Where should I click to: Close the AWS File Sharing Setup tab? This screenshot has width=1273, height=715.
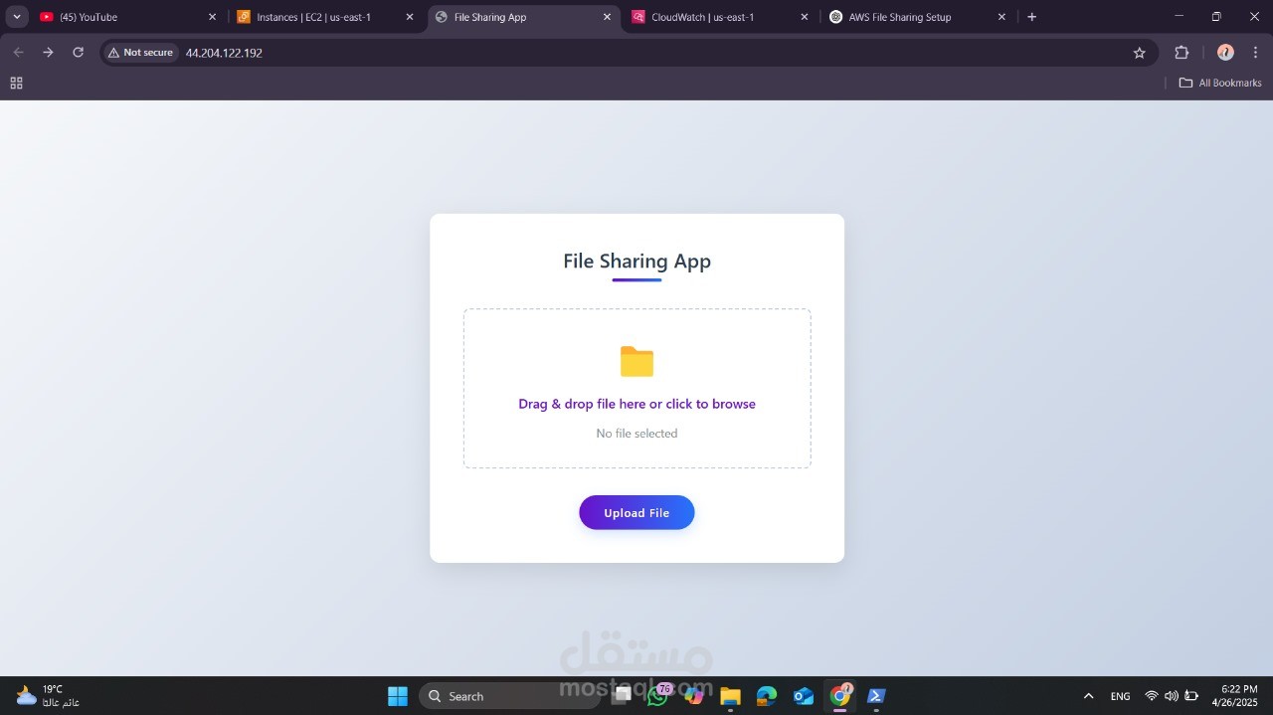point(1001,17)
